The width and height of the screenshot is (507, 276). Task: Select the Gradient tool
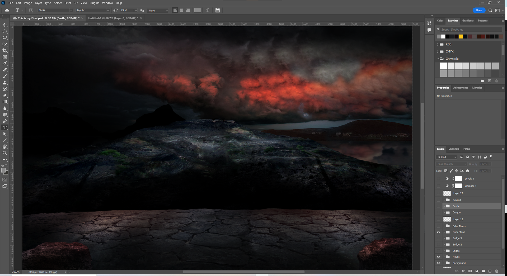(x=5, y=102)
